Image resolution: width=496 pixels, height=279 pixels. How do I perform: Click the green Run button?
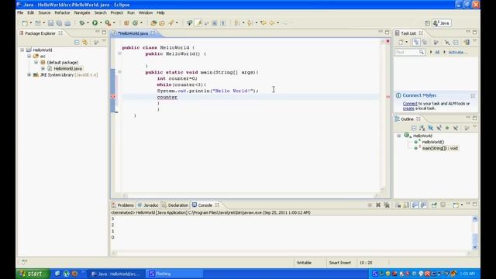pyautogui.click(x=95, y=22)
